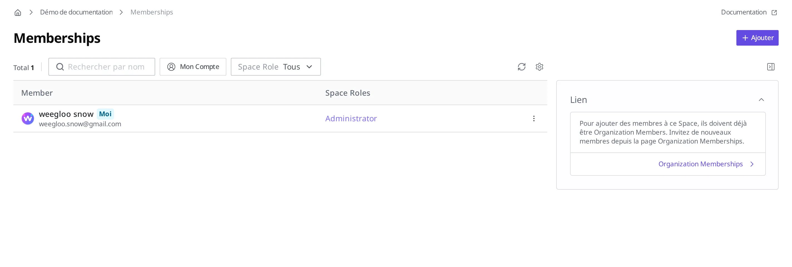Screen dimensions: 792x267
Task: Click the weegloo snow avatar
Action: [28, 118]
